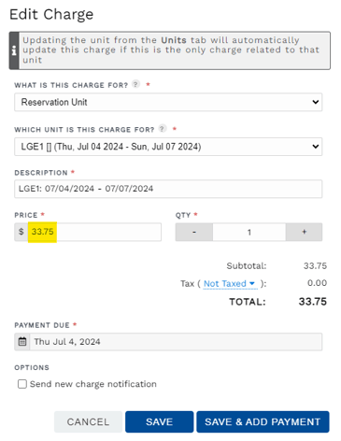Click the info icon in the notice banner
The height and width of the screenshot is (441, 341).
(x=14, y=50)
